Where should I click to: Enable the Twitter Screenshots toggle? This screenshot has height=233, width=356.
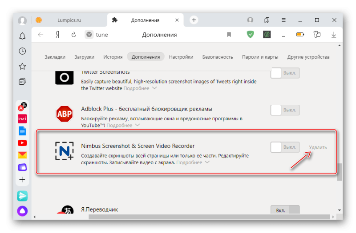point(285,73)
